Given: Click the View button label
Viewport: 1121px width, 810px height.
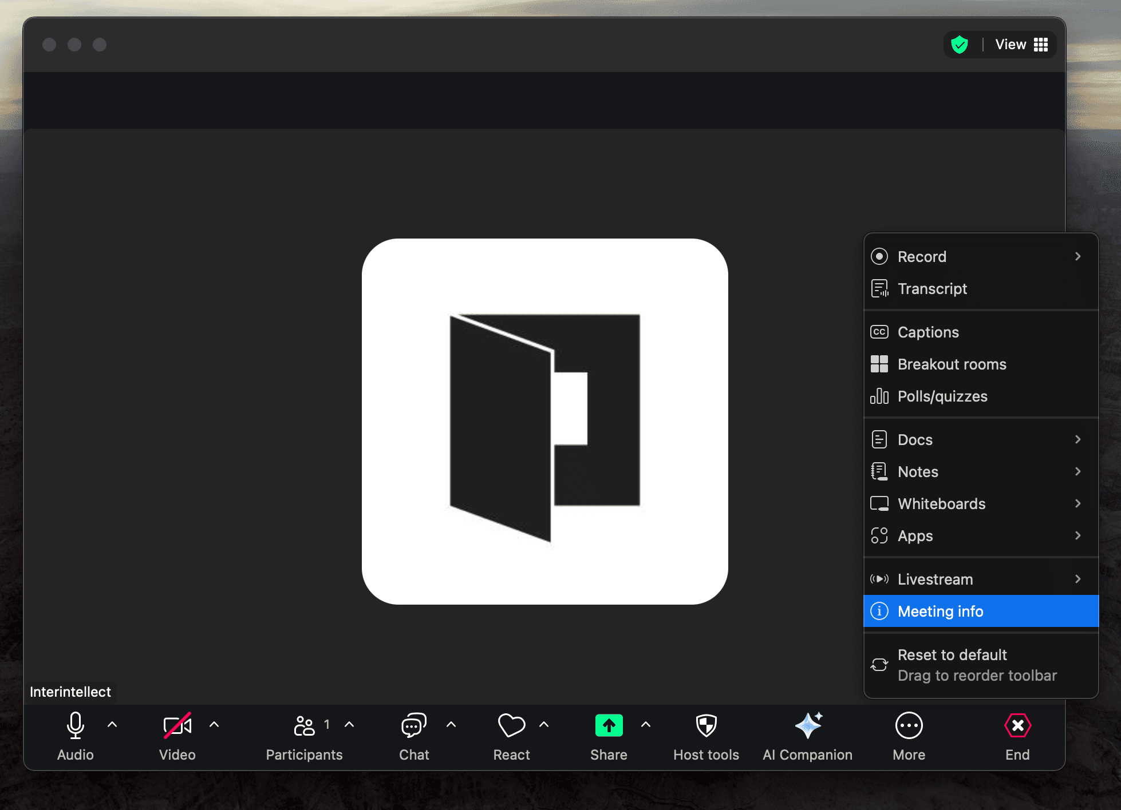Looking at the screenshot, I should pos(1011,45).
